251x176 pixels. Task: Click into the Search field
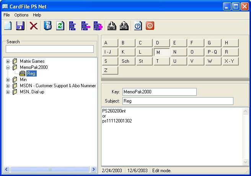tap(50, 49)
